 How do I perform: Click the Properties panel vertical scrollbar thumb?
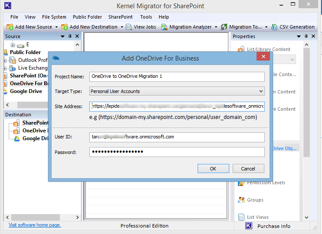[306, 103]
